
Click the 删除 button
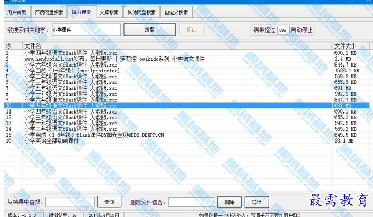point(229,202)
